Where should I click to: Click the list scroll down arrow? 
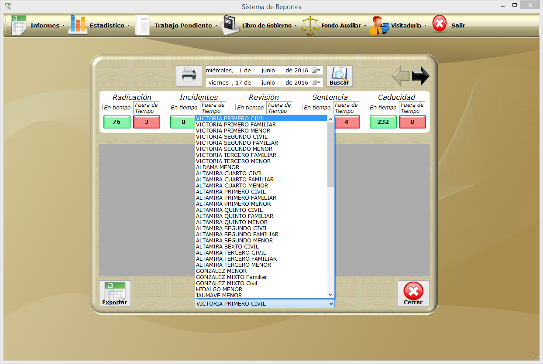(x=330, y=295)
